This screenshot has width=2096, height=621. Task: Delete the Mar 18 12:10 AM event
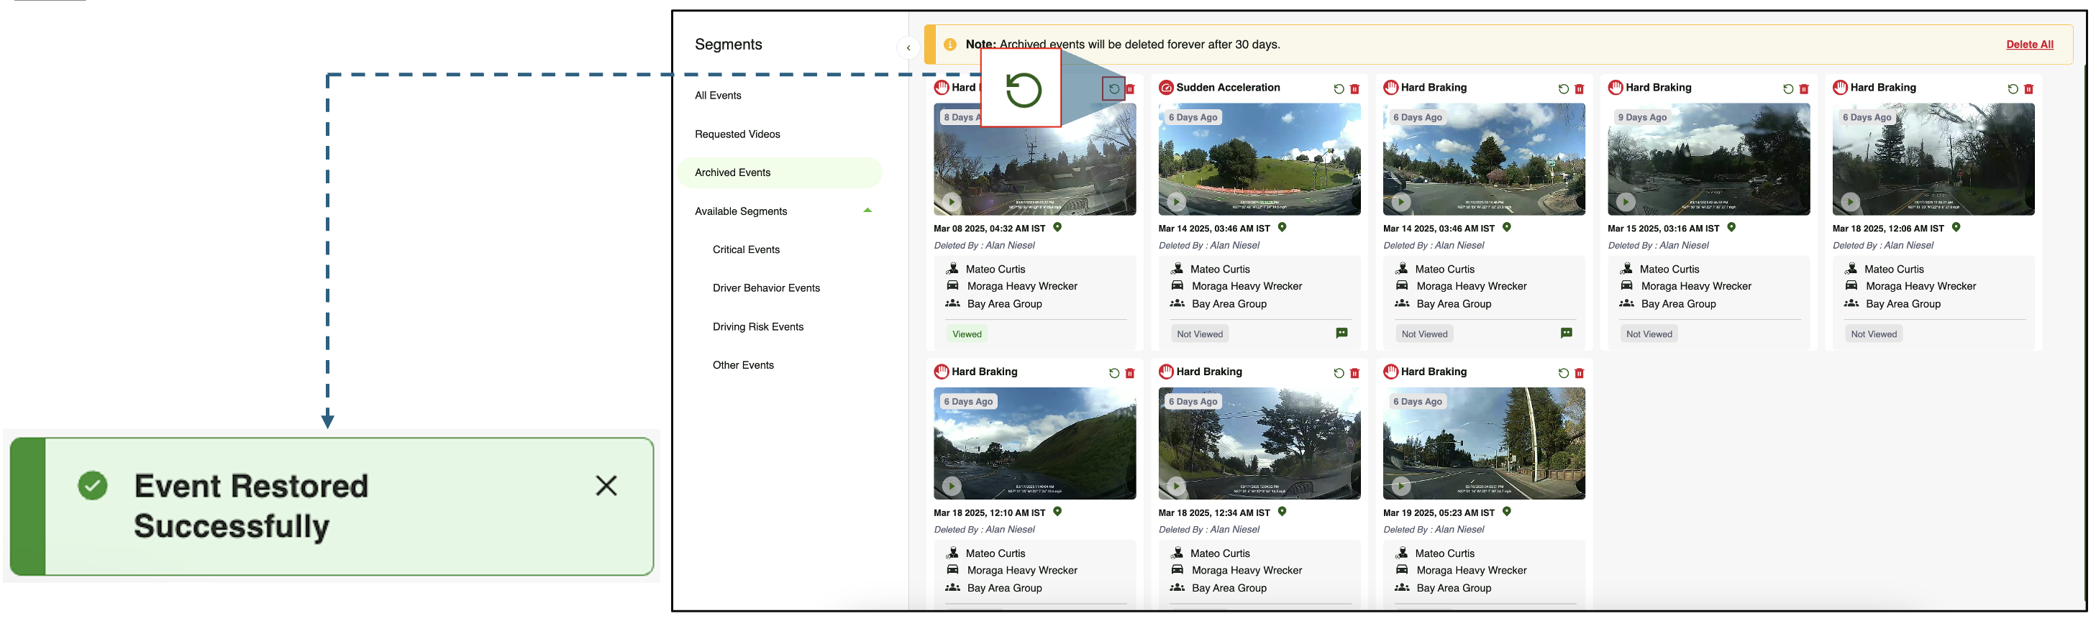pyautogui.click(x=1130, y=374)
